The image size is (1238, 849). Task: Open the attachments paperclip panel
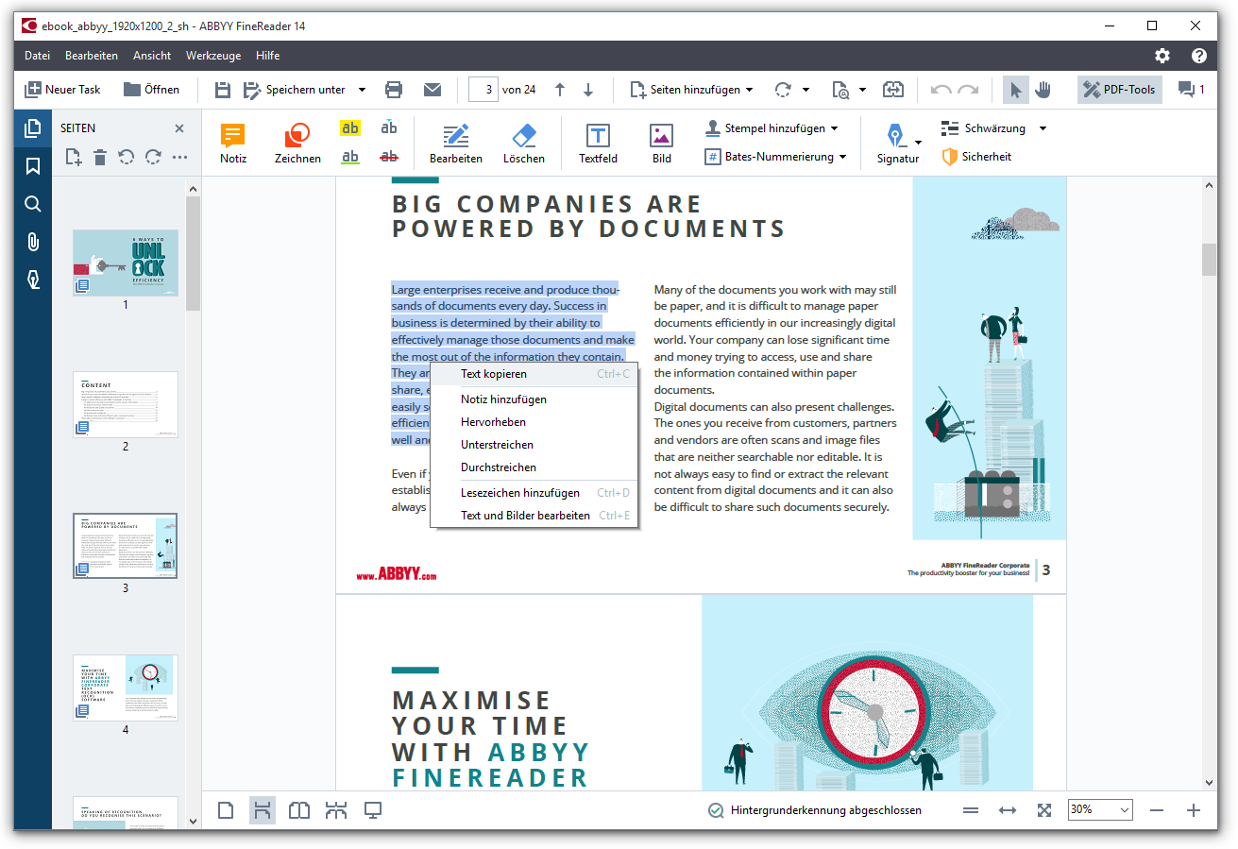pos(33,242)
